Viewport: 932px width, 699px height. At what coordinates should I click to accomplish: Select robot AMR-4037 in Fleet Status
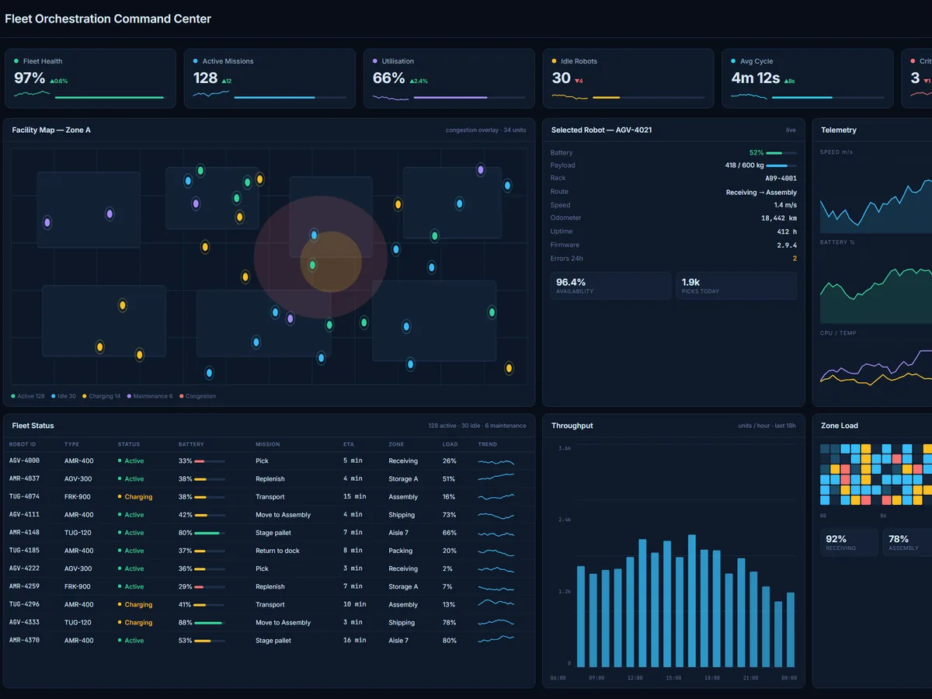pyautogui.click(x=269, y=478)
